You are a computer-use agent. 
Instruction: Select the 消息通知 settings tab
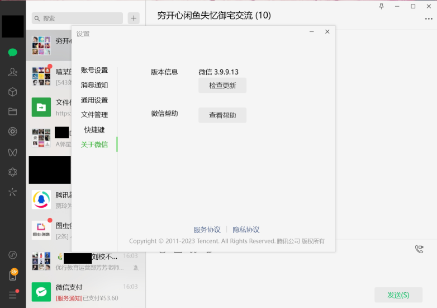tap(94, 85)
